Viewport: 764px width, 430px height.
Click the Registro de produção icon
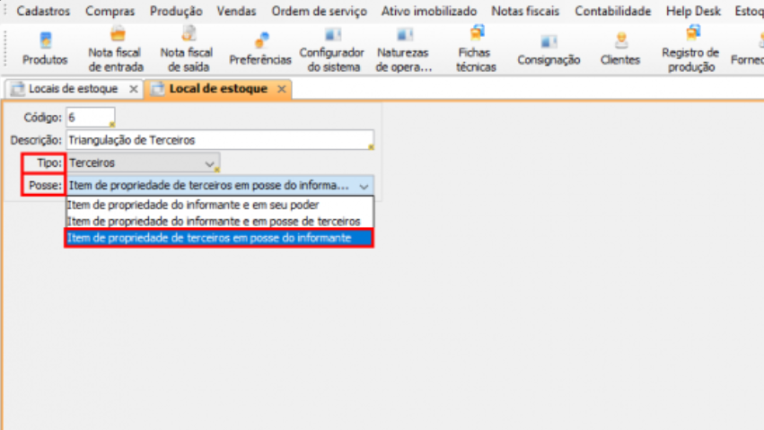(690, 48)
